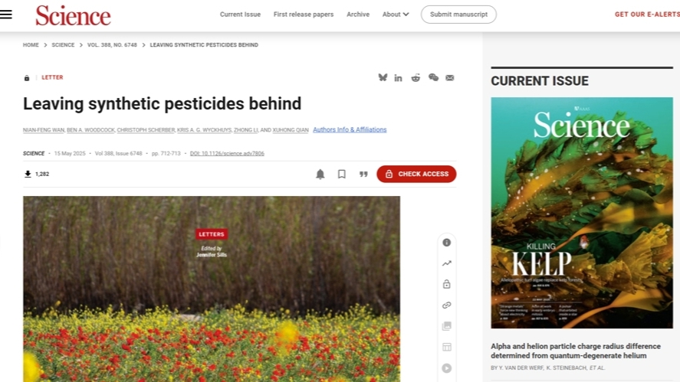
Task: Expand Authors Info & Affiliations
Action: coord(350,129)
